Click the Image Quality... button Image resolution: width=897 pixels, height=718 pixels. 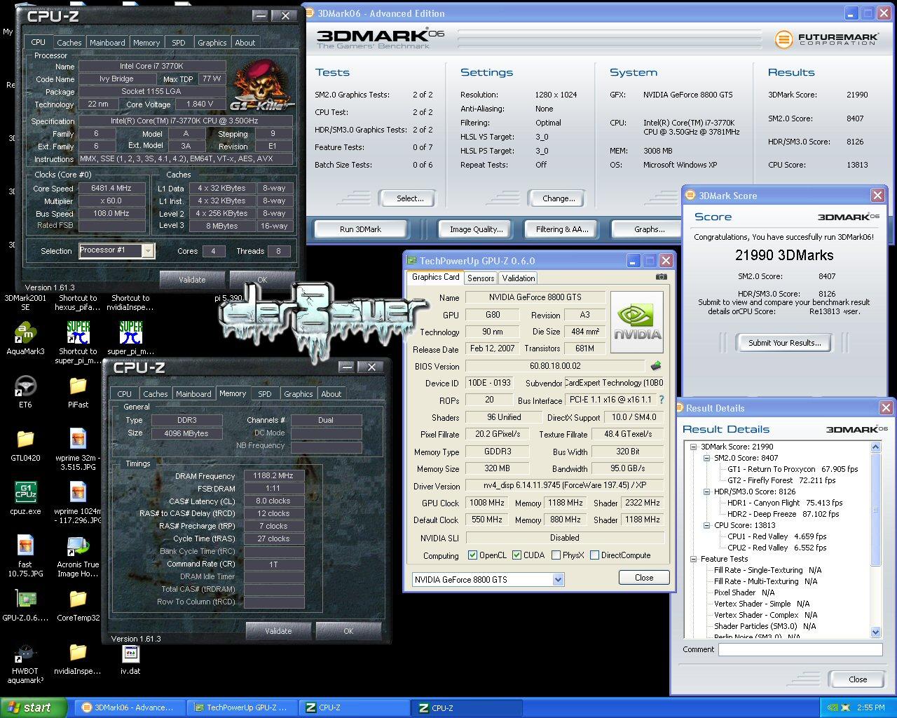coord(476,229)
